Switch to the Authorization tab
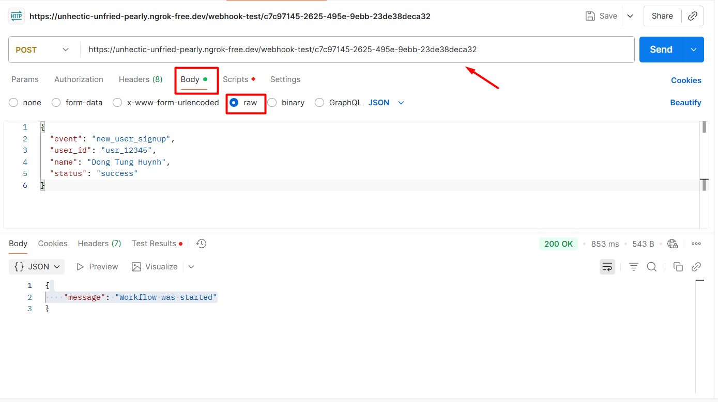The height and width of the screenshot is (402, 718). pos(79,79)
